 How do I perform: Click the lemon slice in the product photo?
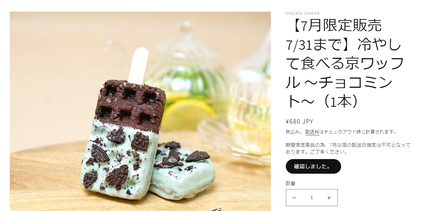tap(187, 114)
